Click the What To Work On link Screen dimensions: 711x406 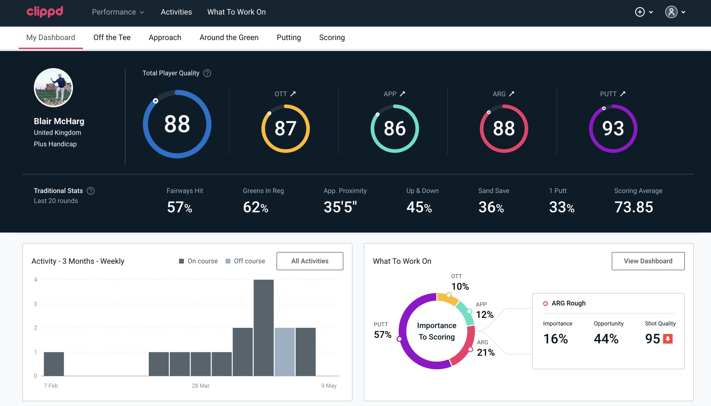[x=236, y=12]
